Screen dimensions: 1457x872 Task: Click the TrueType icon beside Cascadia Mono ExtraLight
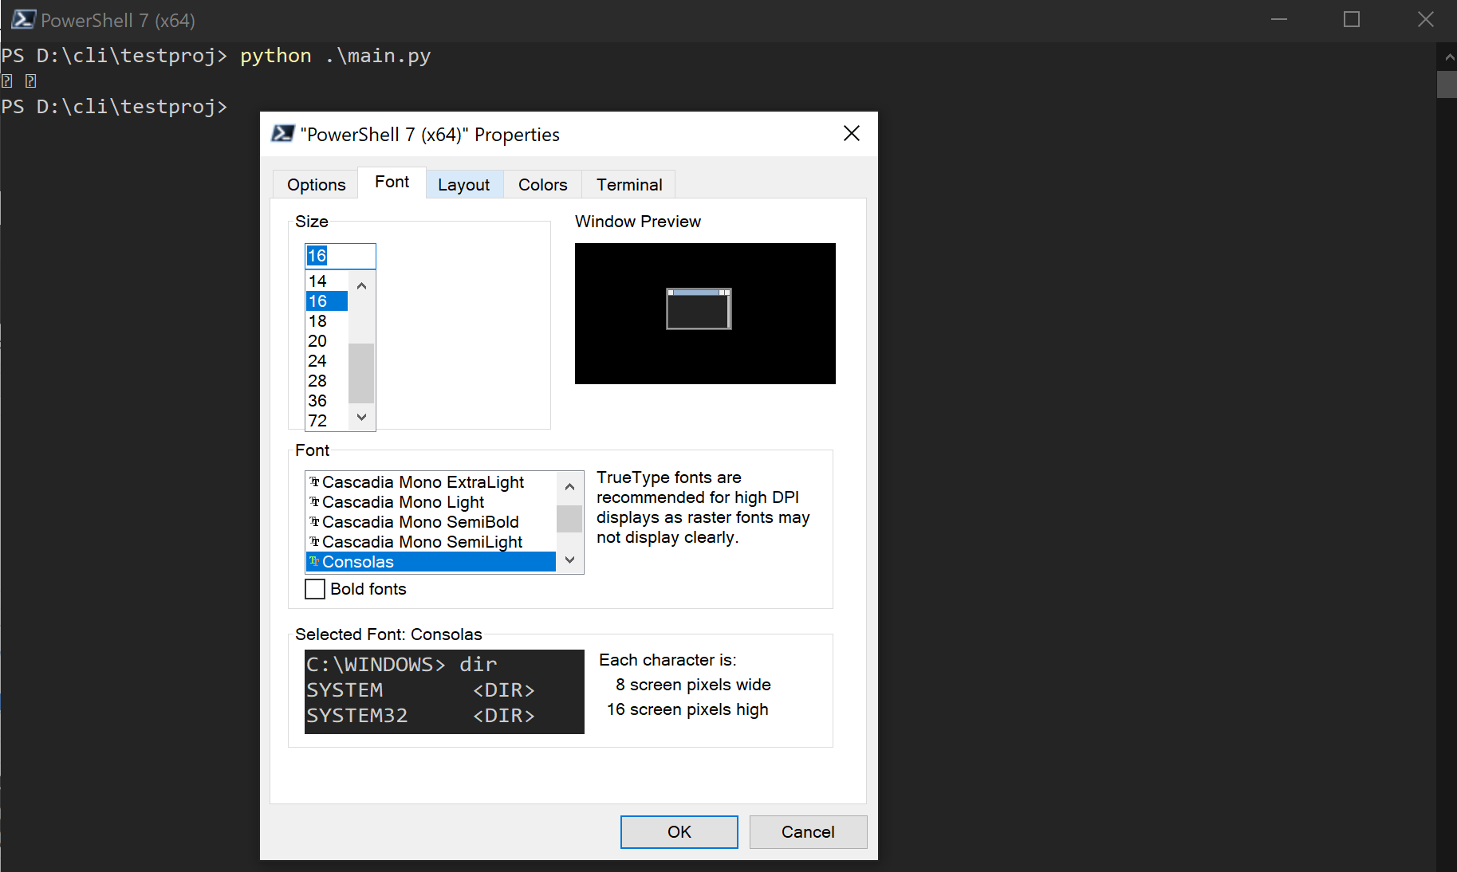coord(314,482)
